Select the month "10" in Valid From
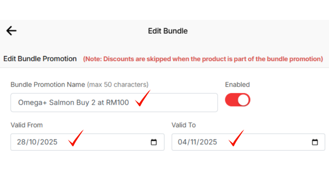The image size is (329, 186). point(33,142)
